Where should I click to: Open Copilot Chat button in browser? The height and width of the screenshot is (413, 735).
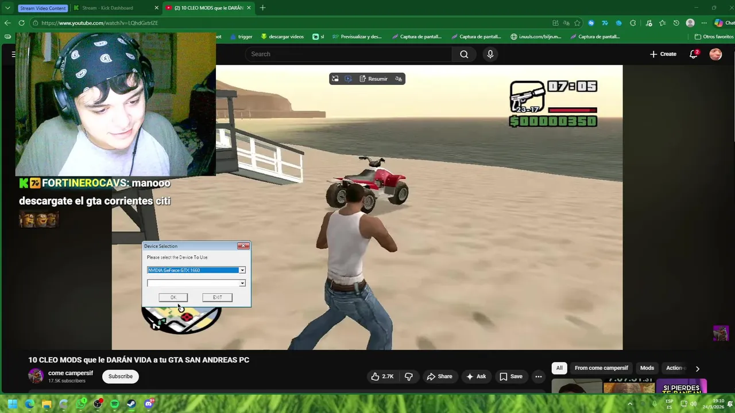724,23
